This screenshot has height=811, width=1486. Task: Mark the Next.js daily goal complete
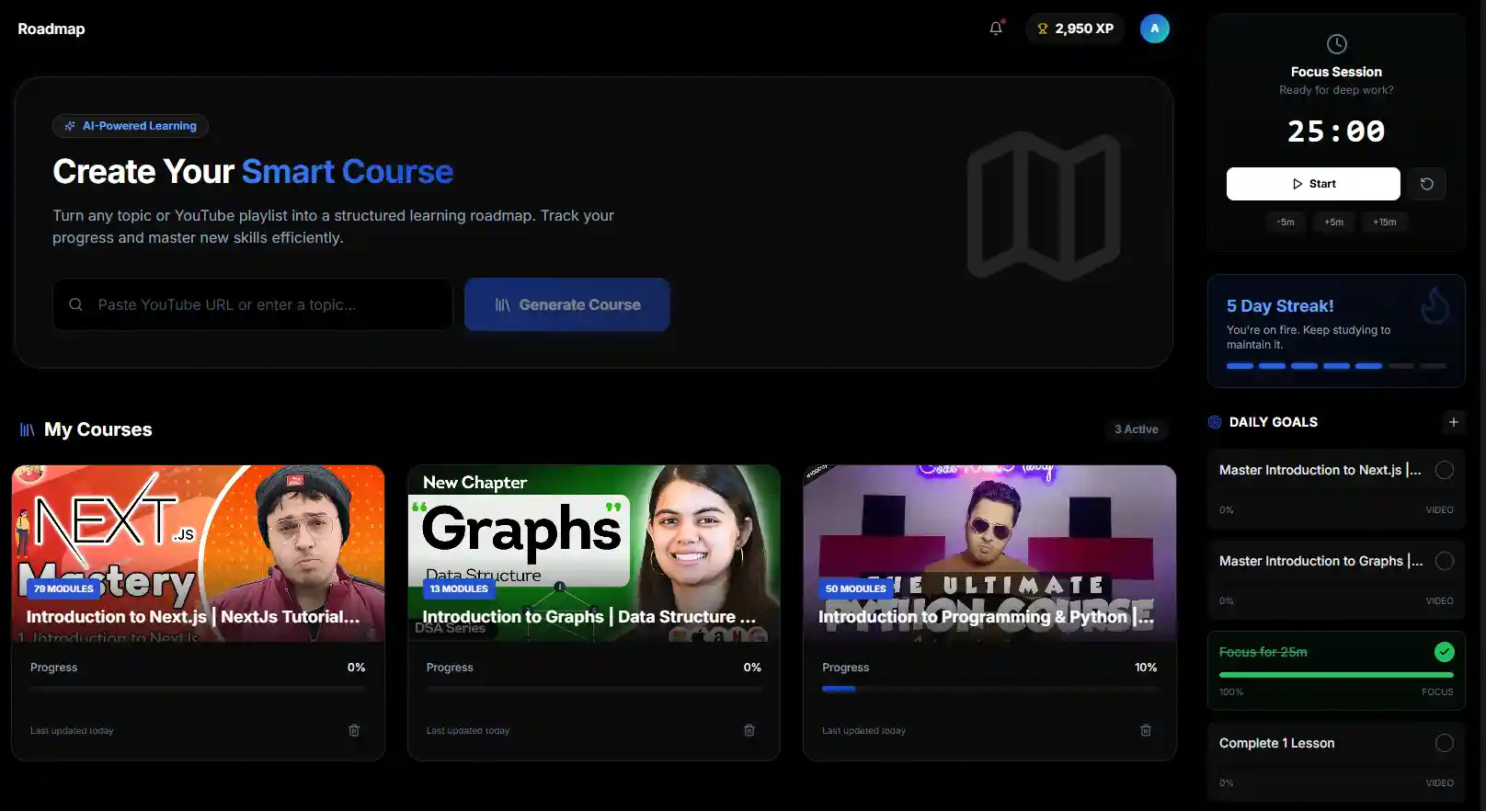pyautogui.click(x=1445, y=470)
